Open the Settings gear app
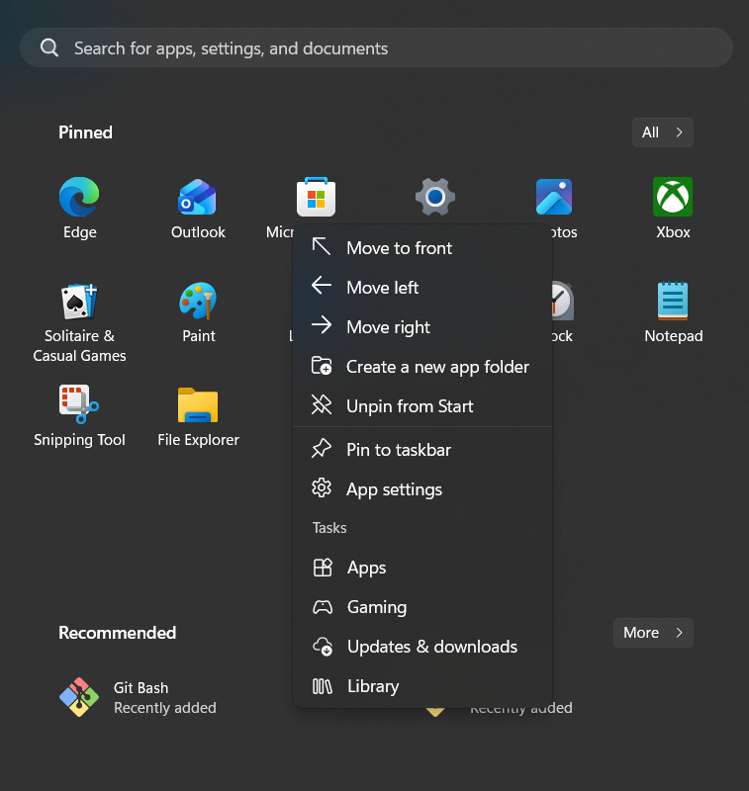749x791 pixels. click(435, 197)
